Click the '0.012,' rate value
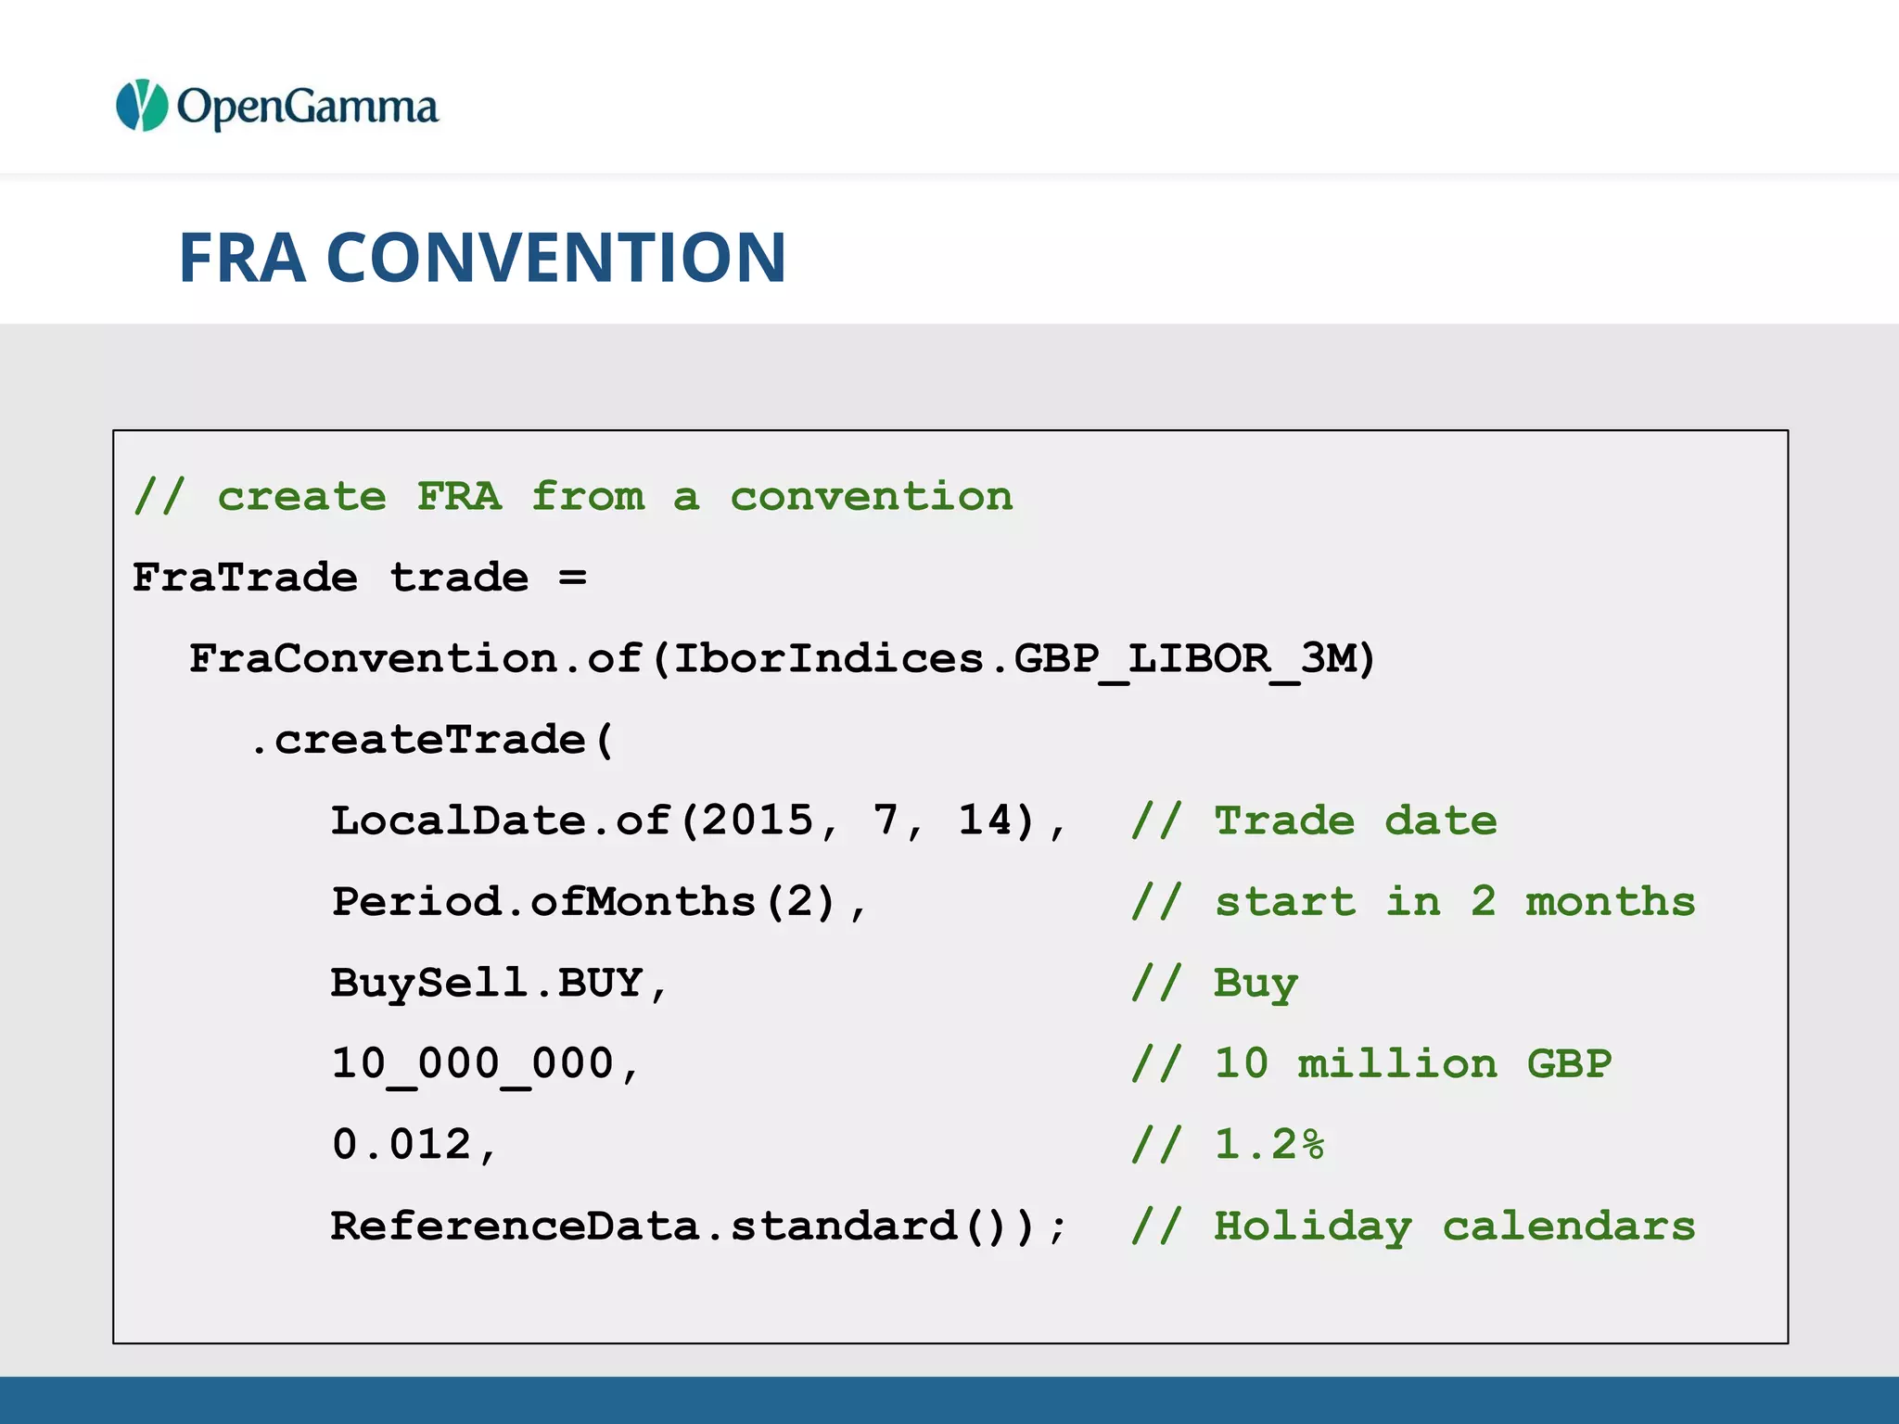The image size is (1899, 1424). click(414, 1145)
